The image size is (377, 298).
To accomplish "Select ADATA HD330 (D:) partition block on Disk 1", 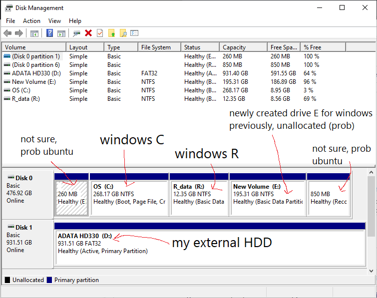I will click(211, 248).
